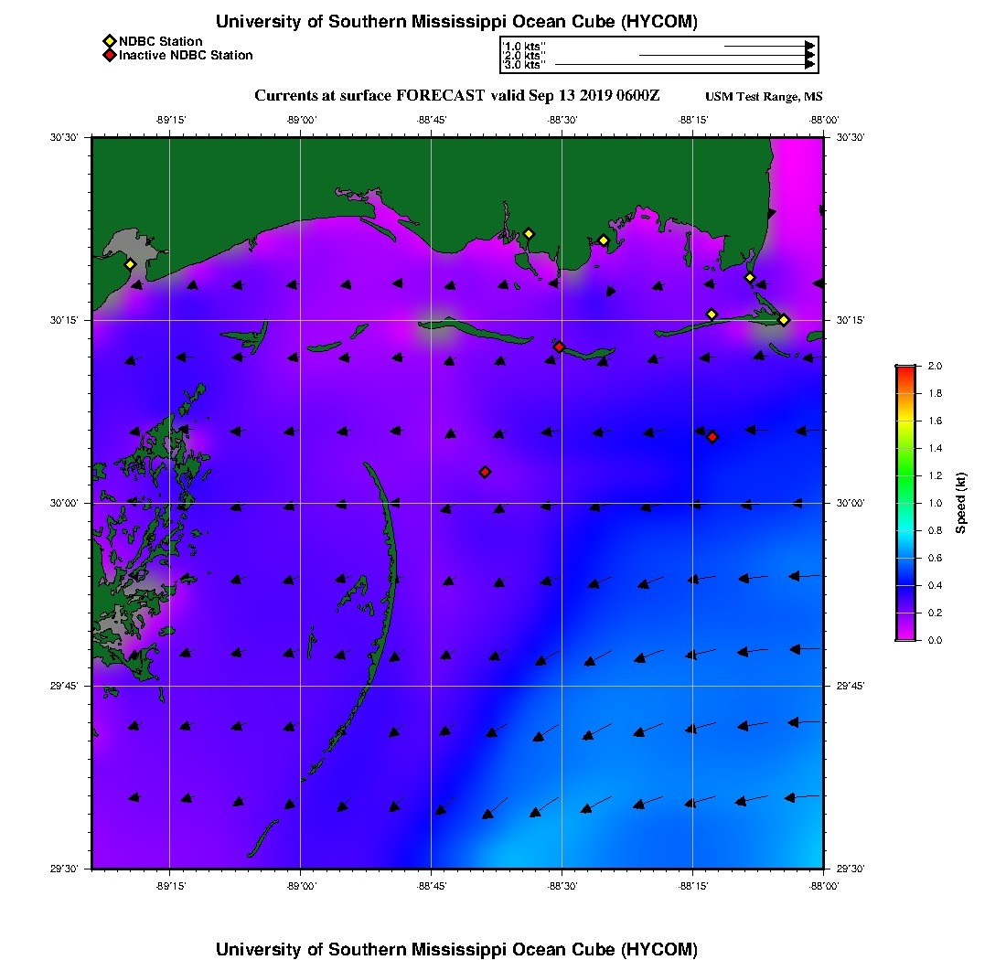Click yellow station on coast near 88°35'
1006x960 pixels.
(529, 234)
